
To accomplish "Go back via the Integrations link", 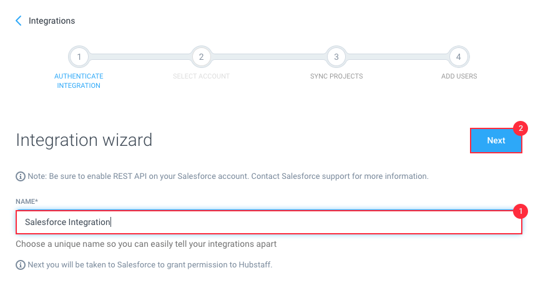I will [52, 21].
